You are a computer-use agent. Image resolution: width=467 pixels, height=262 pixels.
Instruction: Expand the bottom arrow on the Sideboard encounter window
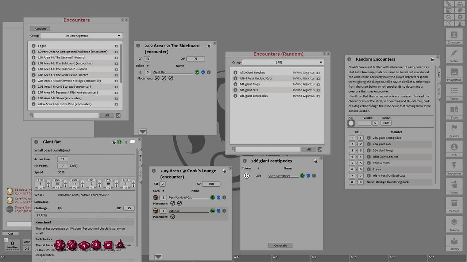[142, 131]
